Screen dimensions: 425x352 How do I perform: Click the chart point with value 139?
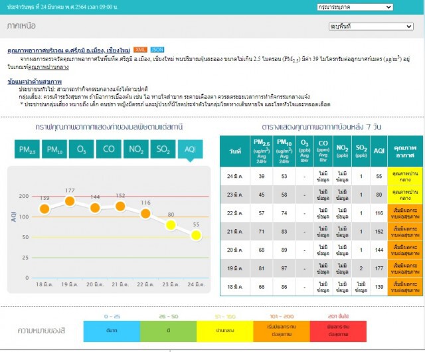click(x=44, y=209)
